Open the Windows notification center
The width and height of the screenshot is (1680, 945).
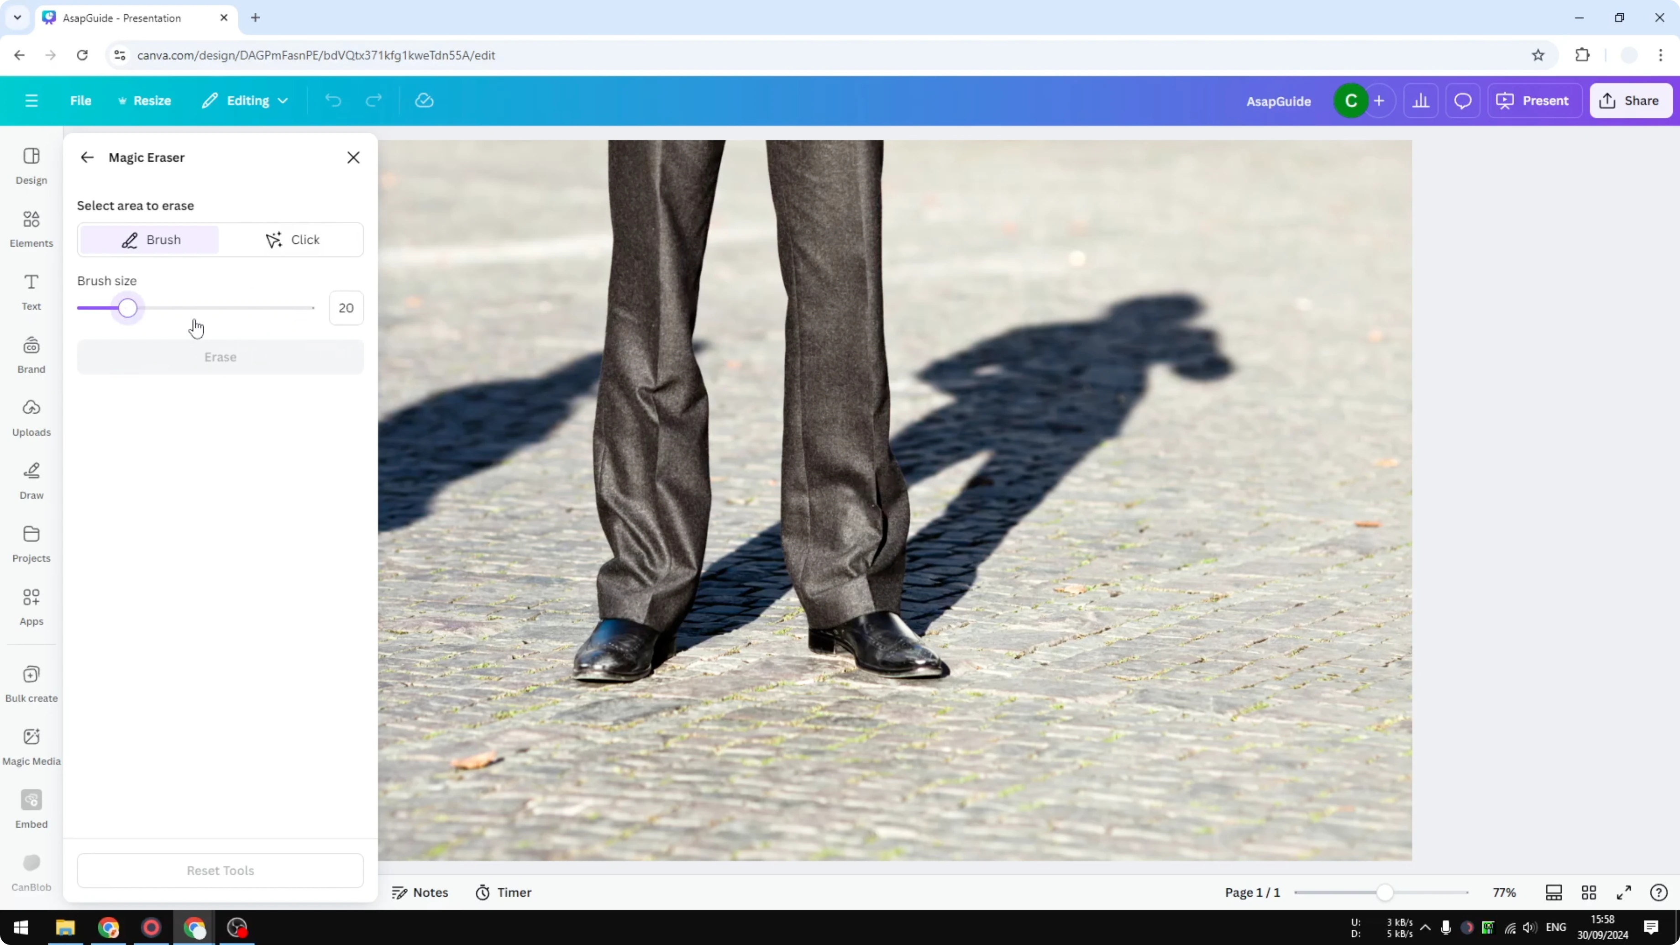pos(1651,927)
